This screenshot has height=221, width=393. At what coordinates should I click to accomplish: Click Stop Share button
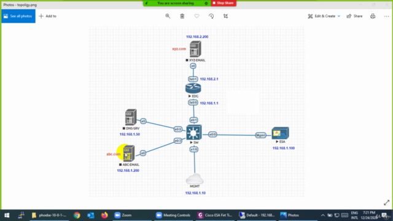point(224,3)
